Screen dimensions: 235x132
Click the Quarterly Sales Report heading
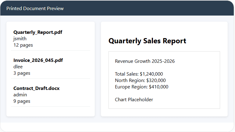click(147, 41)
